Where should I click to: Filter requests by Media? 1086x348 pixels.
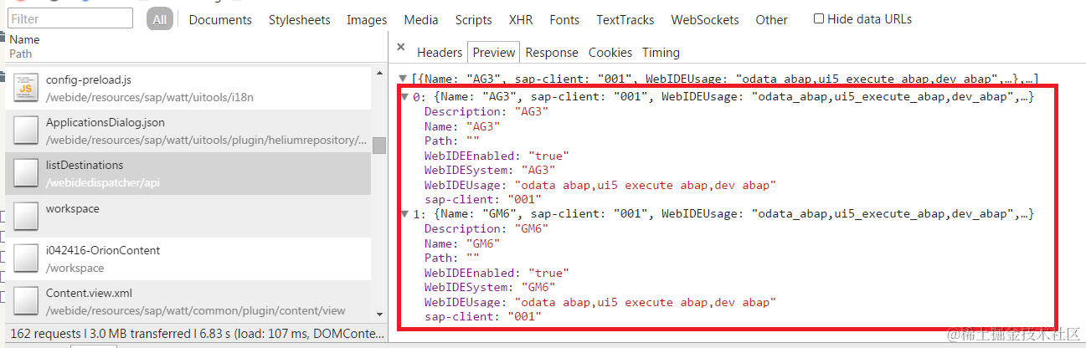(421, 19)
